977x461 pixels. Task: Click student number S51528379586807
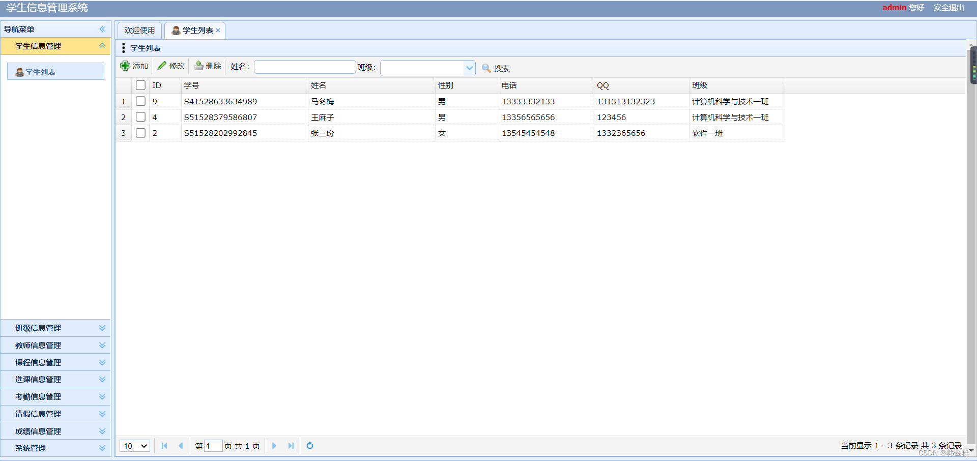[x=220, y=117]
